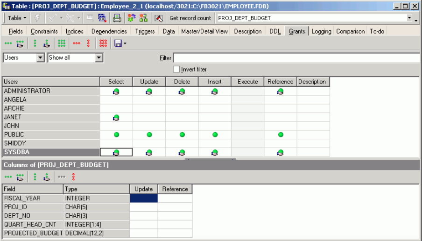
Task: Click the green horizontal dots grant icon
Action: point(8,43)
